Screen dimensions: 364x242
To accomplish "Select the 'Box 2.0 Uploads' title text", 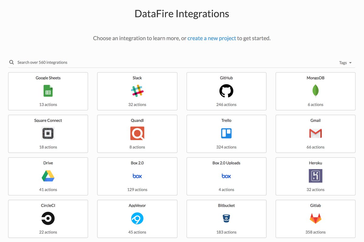I will [x=226, y=163].
